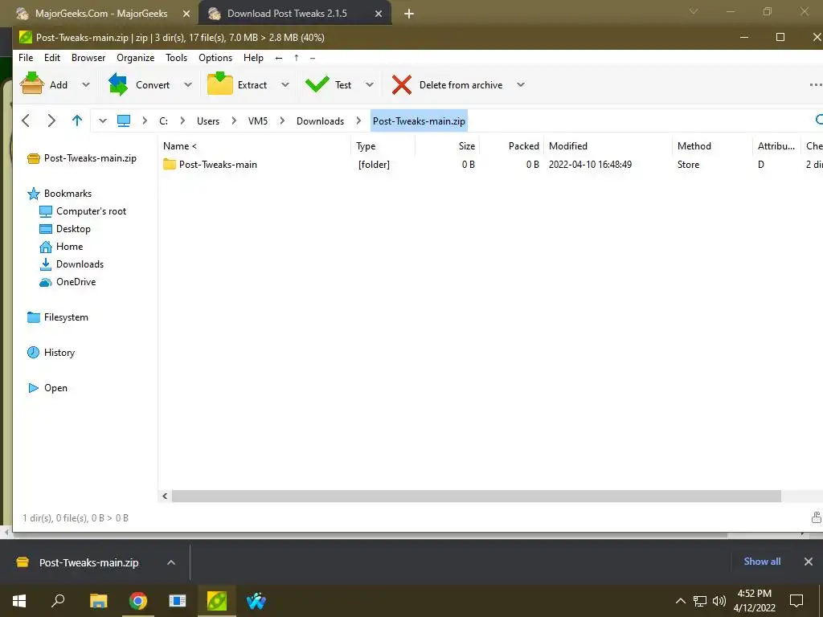Open the Post-Tweaks-main.zip download options chevron
This screenshot has width=823, height=617.
(171, 562)
